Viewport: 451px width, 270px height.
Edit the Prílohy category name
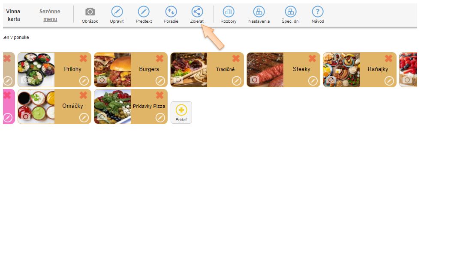tap(84, 81)
